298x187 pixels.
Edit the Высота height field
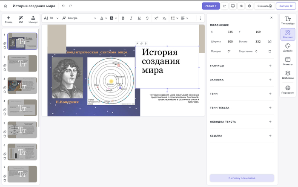click(258, 41)
